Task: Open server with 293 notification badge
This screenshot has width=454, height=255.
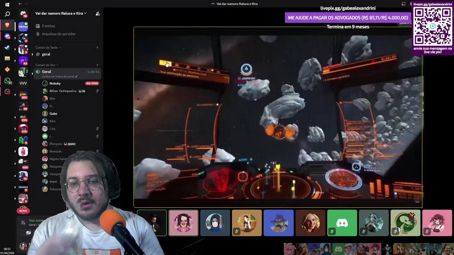Action: [x=23, y=117]
